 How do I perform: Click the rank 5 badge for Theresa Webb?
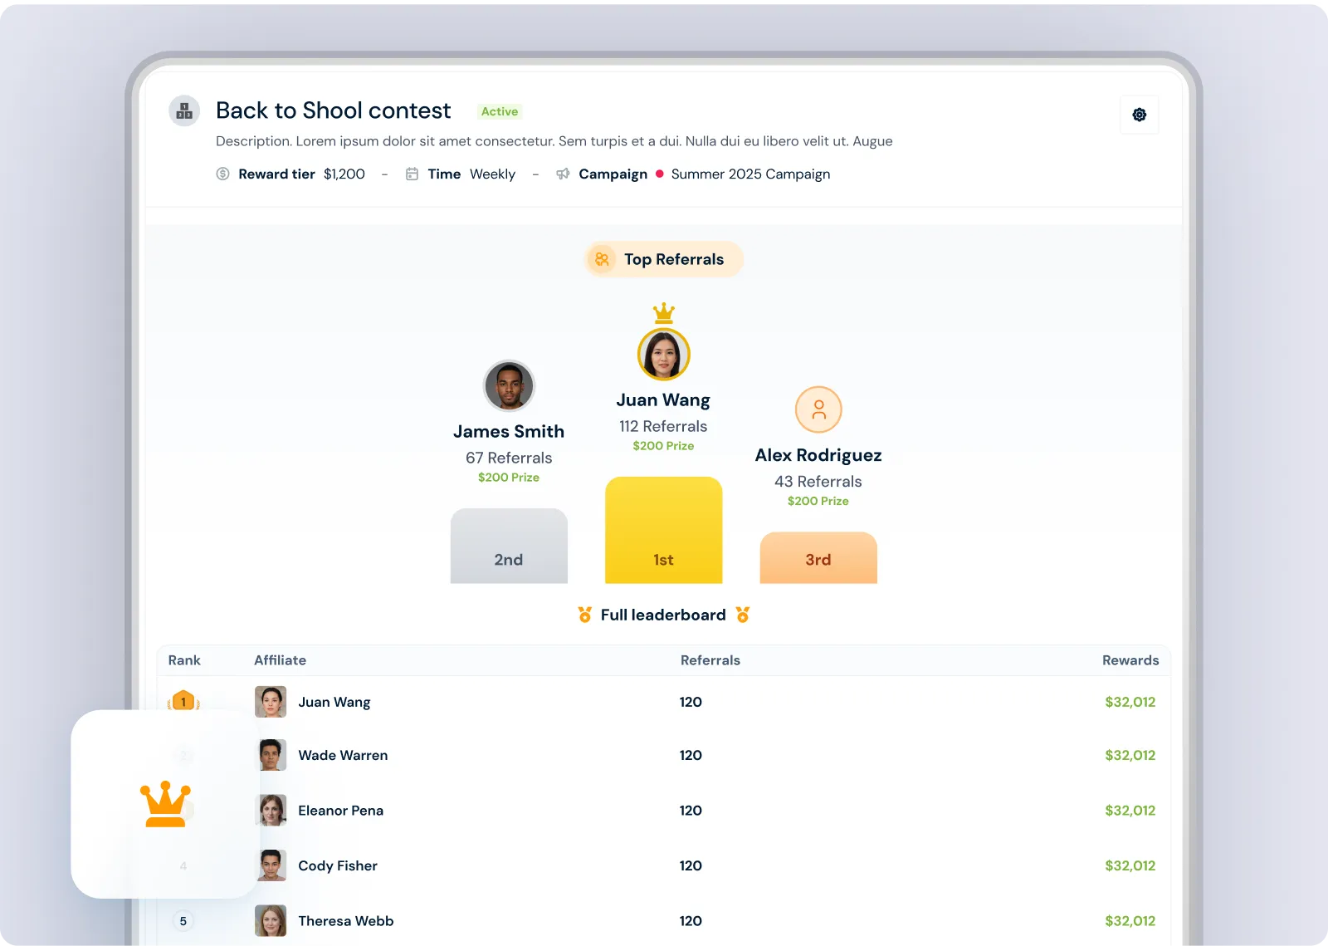pos(183,921)
